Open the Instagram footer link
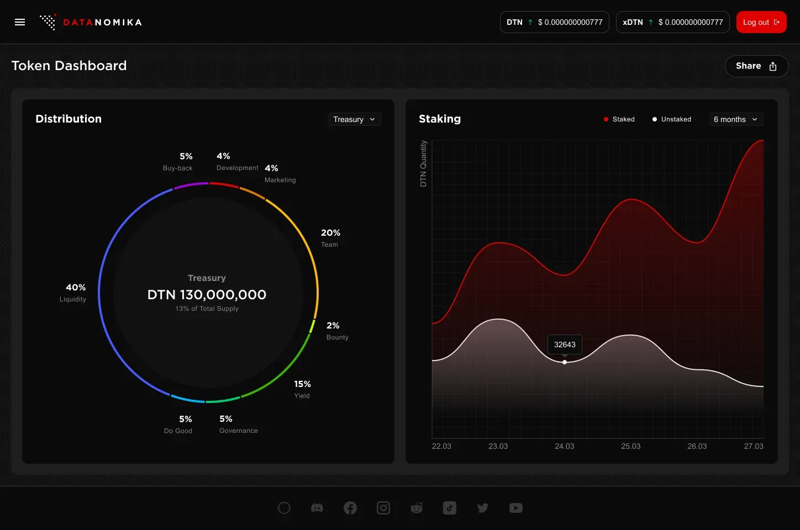 pos(383,508)
